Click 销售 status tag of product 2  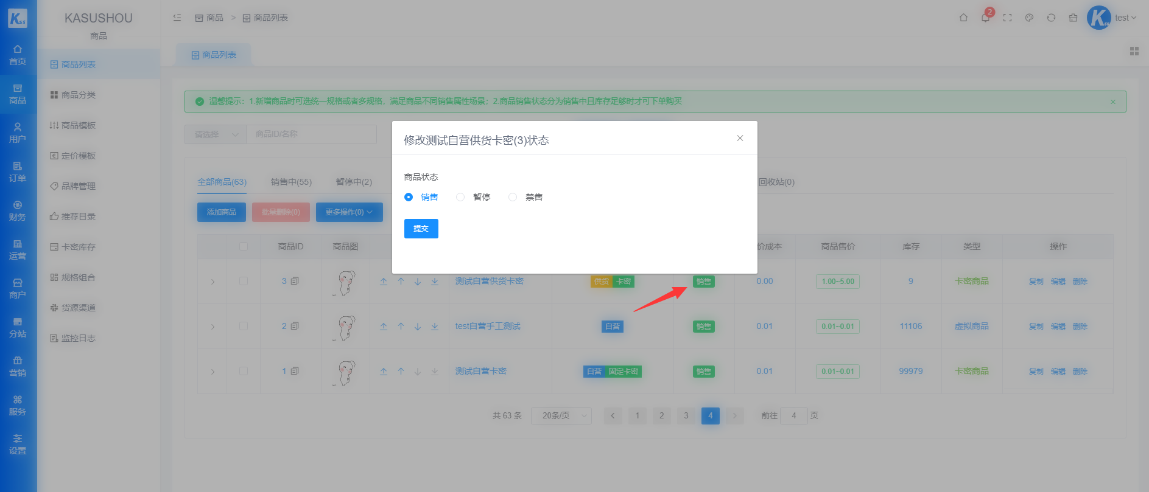pos(704,327)
